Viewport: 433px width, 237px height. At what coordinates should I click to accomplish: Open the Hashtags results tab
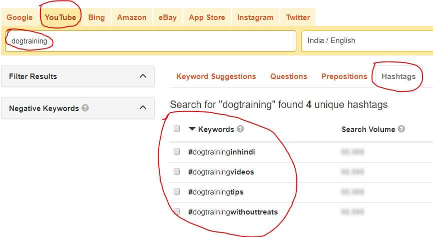point(398,76)
